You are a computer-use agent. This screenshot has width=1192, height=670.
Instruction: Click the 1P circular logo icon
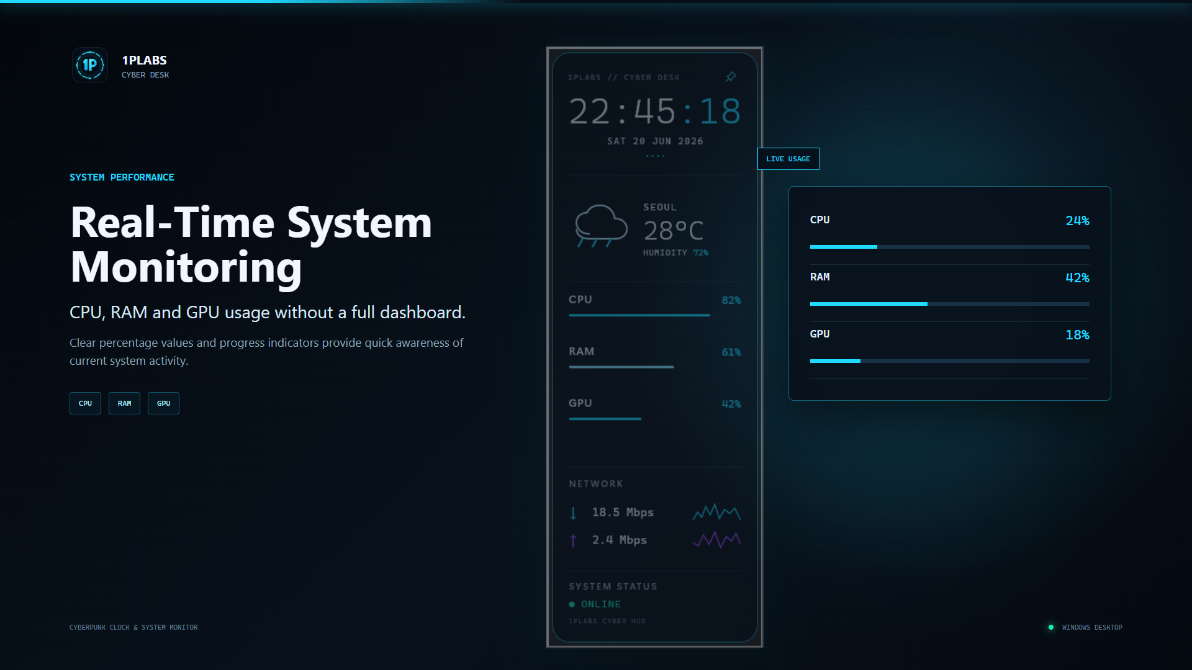90,65
